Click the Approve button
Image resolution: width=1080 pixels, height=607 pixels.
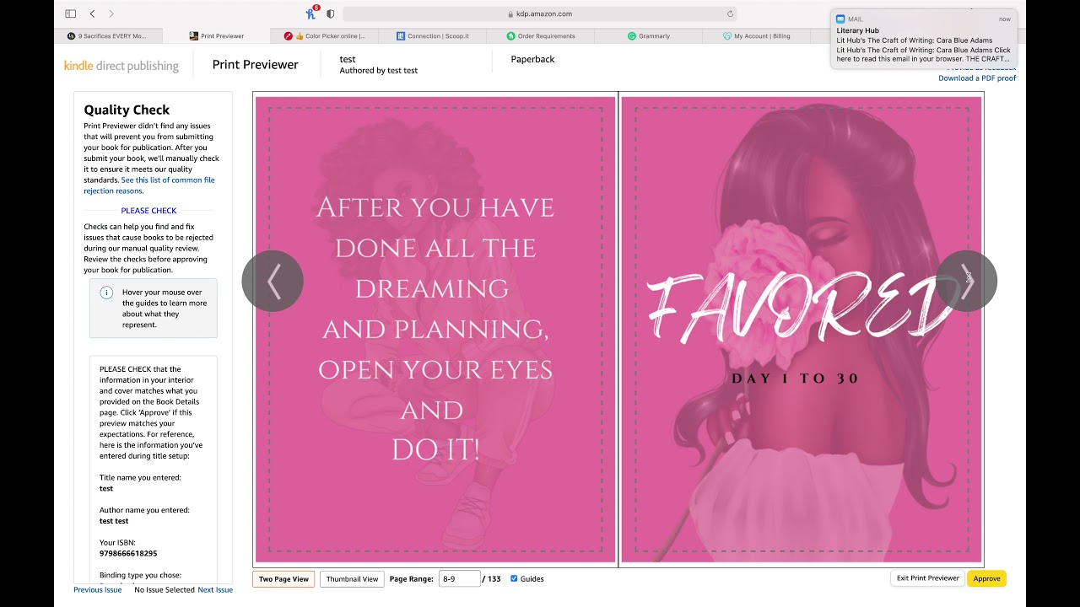986,578
